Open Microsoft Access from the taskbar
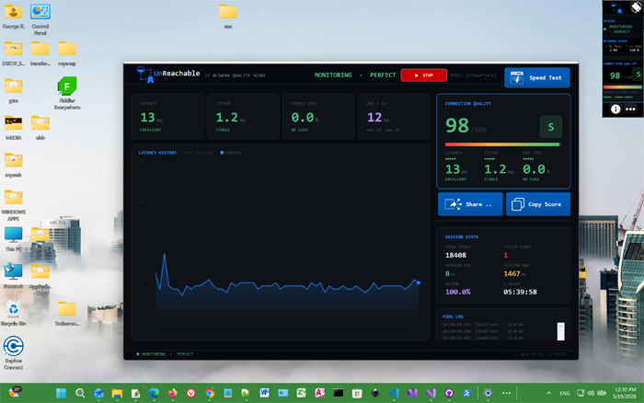The image size is (644, 403). 319,393
